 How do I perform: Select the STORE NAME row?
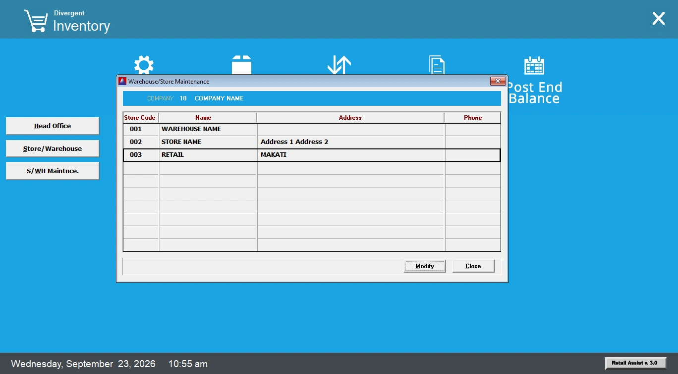coord(312,142)
